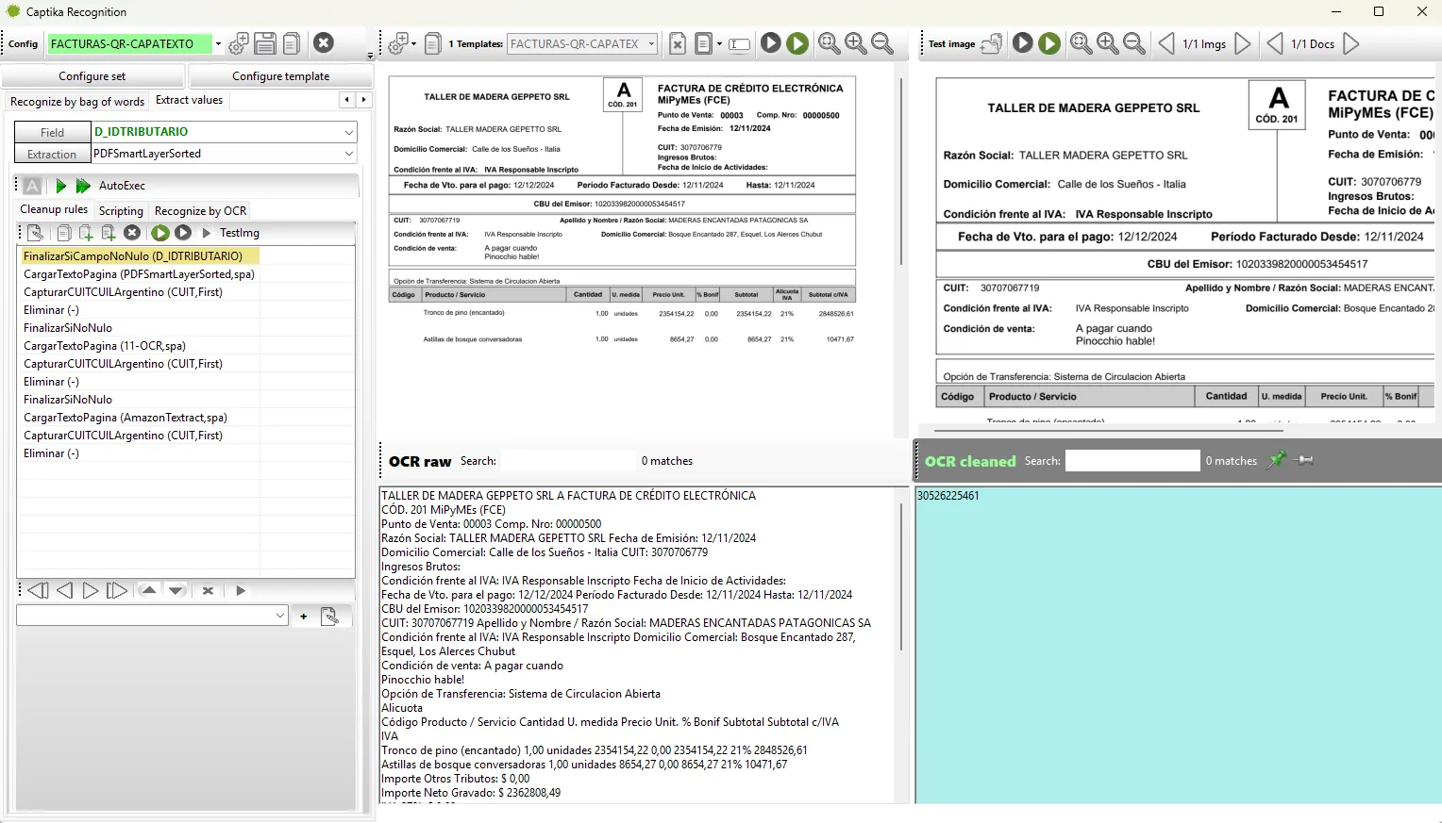
Task: Delete the configuration with the round X icon
Action: [x=324, y=43]
